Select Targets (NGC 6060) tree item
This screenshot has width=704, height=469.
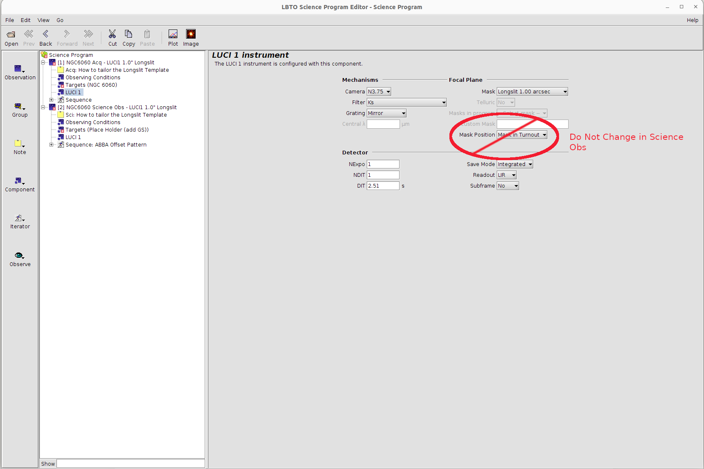pos(91,85)
